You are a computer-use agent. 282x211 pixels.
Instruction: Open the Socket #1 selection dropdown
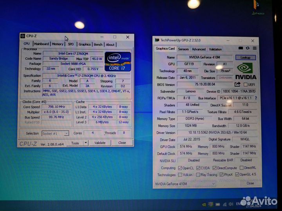(55, 133)
